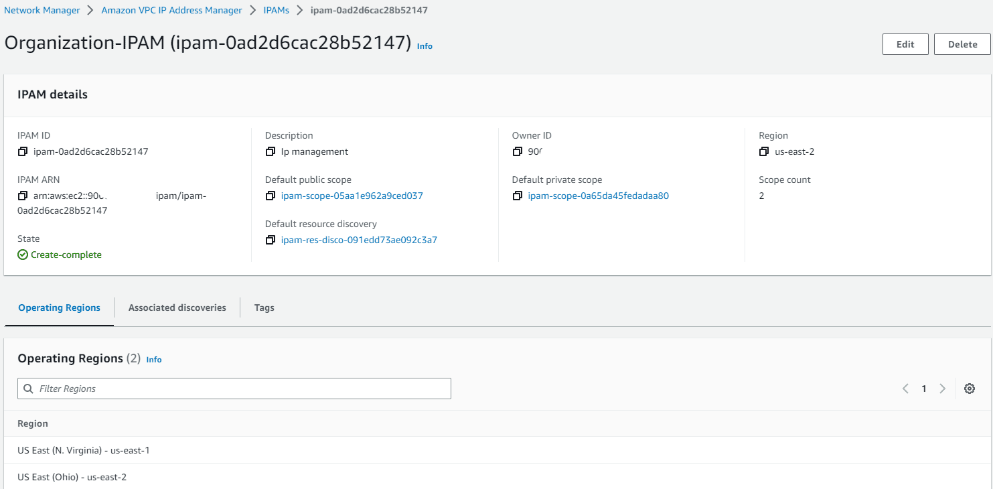Open ipam-scope-05aa1e962a9ced037 public scope link
Viewport: 993px width, 489px height.
[x=352, y=196]
